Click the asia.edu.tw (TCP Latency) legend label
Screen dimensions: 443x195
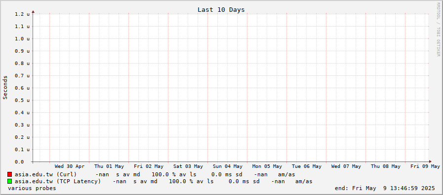click(x=58, y=182)
